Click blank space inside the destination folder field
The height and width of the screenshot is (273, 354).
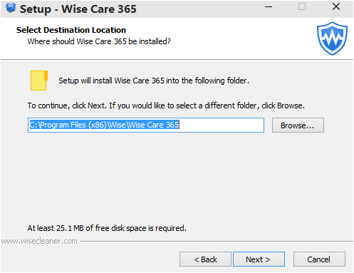pos(221,125)
